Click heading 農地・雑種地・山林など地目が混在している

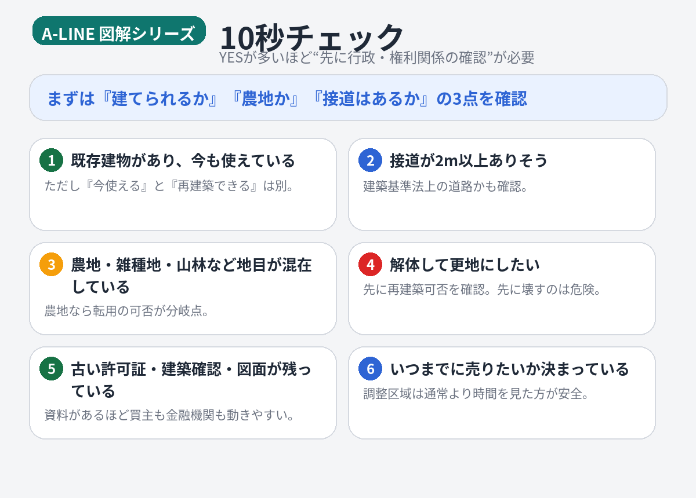point(191,276)
